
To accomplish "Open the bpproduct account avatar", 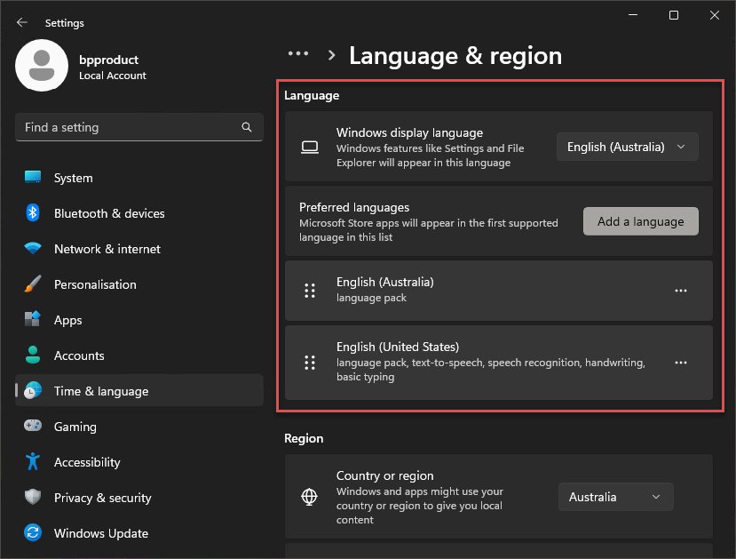I will point(42,65).
